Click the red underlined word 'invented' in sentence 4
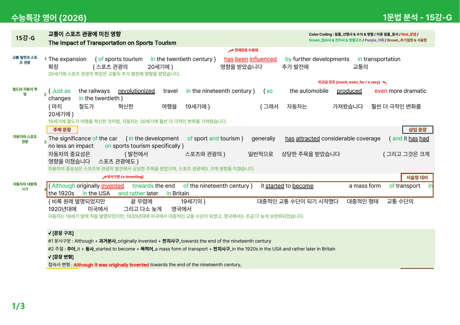The width and height of the screenshot is (460, 325). coord(112,186)
